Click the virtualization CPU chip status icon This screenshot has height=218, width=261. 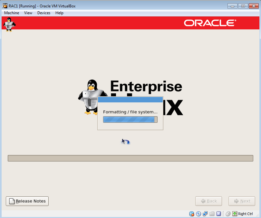(x=218, y=214)
